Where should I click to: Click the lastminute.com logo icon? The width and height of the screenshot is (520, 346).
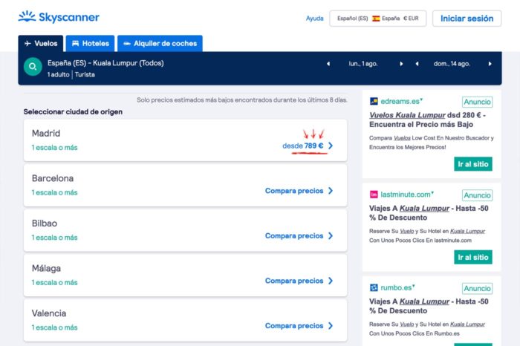(374, 195)
